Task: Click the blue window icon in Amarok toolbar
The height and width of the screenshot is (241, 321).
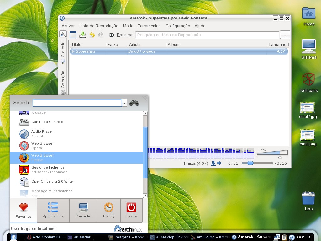Action: pos(73,35)
